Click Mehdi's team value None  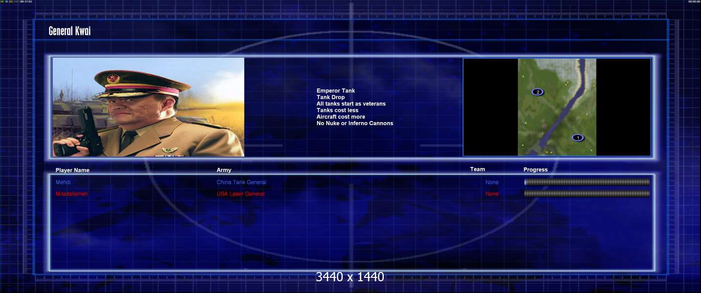click(x=492, y=182)
